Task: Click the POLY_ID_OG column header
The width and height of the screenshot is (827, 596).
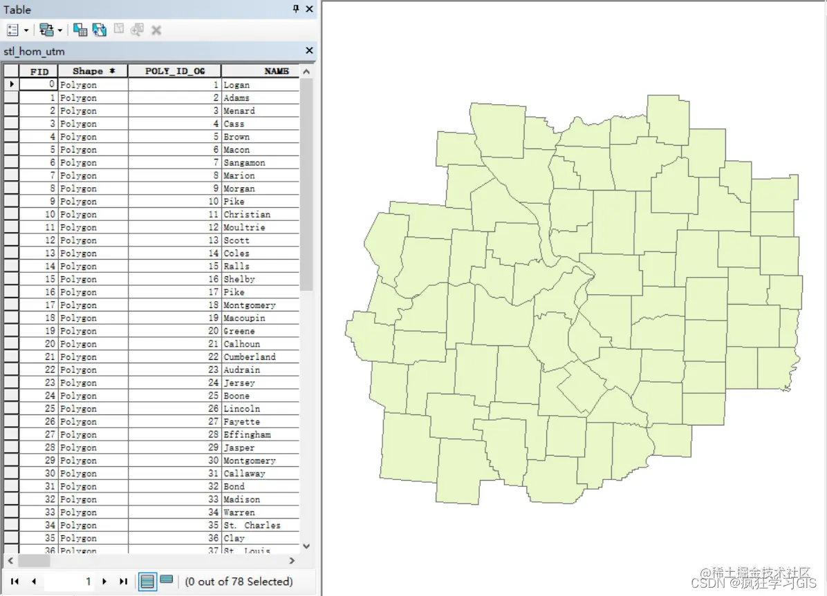Action: (174, 71)
